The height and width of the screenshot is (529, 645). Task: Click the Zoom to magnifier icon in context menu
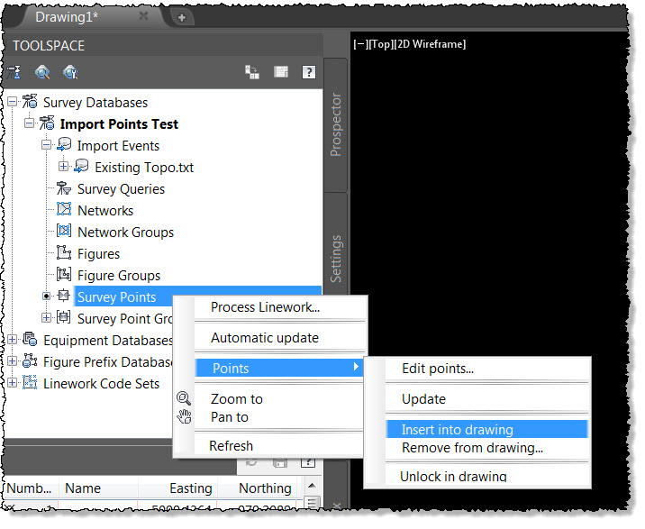tap(184, 398)
